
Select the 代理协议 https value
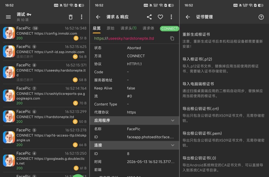coord(132,112)
